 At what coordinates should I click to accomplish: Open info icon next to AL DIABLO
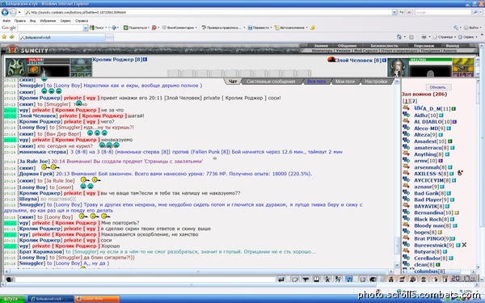pyautogui.click(x=454, y=122)
